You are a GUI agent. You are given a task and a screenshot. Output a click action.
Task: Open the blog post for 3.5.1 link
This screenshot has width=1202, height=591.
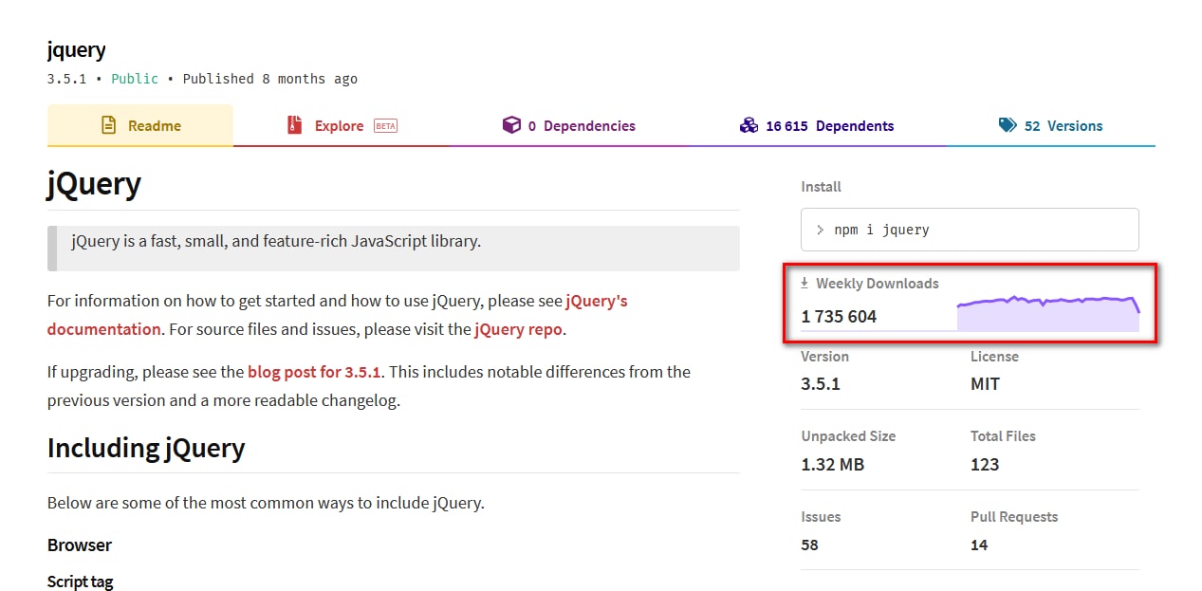coord(314,372)
